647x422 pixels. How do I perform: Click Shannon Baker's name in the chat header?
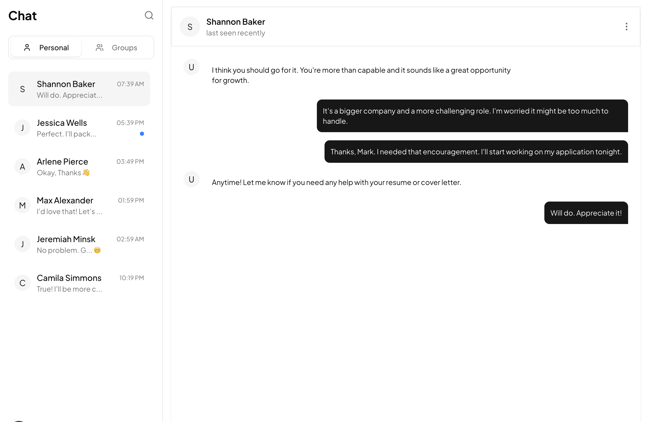(236, 21)
